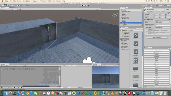This screenshot has height=96, width=171.
Task: Switch to the Scene tab
Action: pyautogui.click(x=3, y=8)
